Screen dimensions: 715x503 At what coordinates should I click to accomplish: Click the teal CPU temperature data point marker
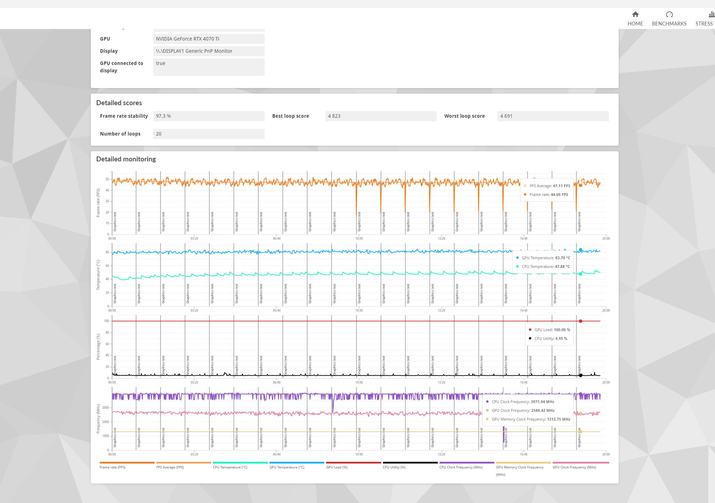point(581,274)
